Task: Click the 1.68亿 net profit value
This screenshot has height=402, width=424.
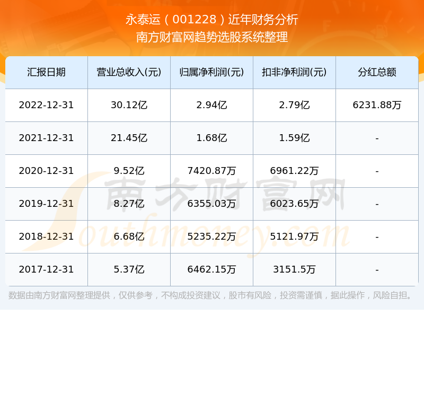Action: (x=211, y=138)
